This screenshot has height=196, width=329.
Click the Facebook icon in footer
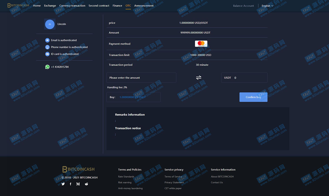(70, 184)
